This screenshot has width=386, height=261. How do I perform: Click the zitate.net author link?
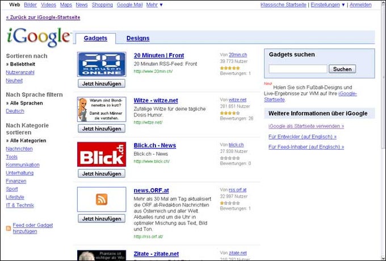pos(238,253)
